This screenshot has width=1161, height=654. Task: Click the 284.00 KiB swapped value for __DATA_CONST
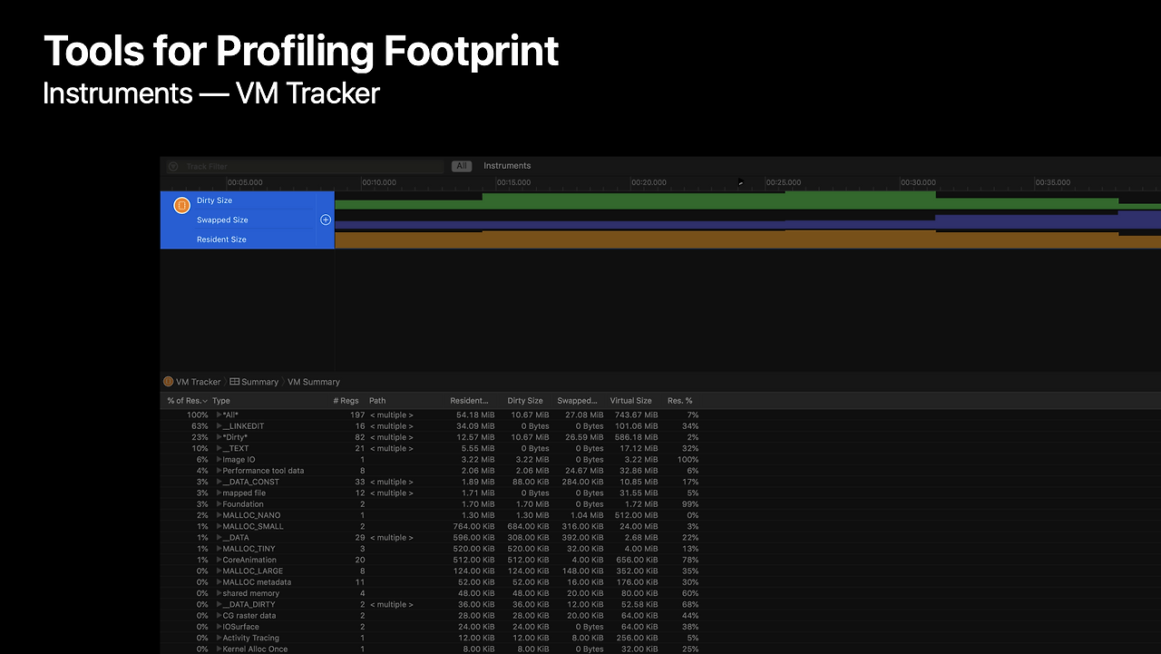[x=582, y=482]
